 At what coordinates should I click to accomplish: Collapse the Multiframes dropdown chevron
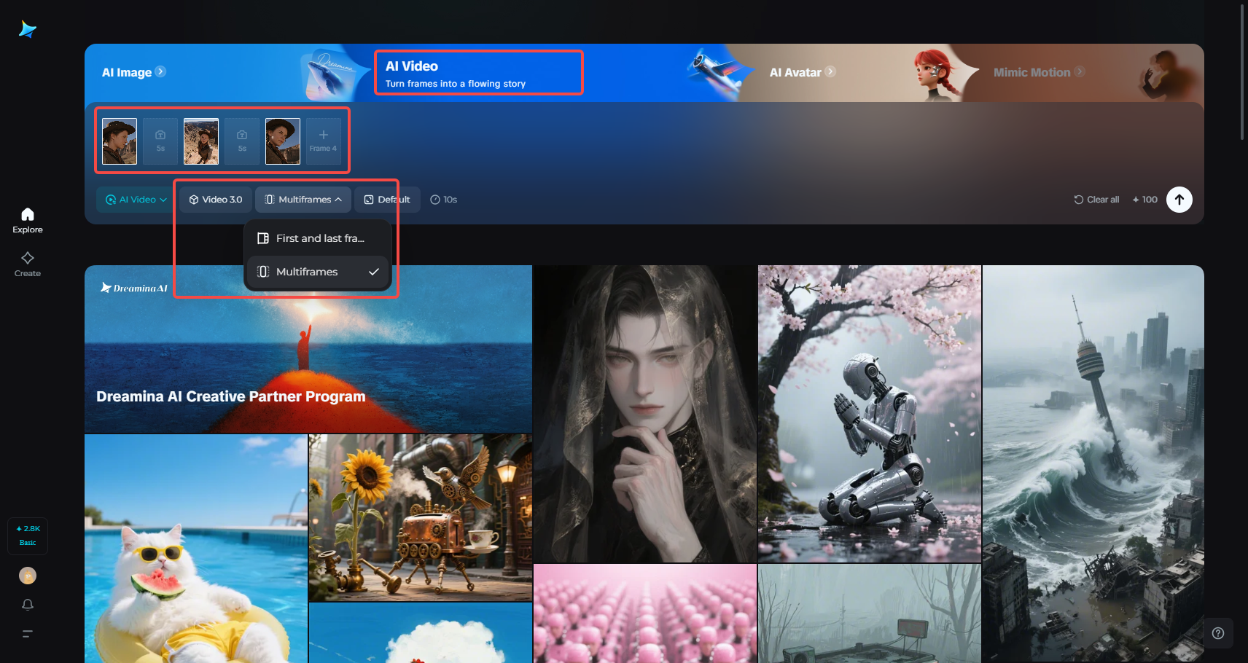point(340,199)
